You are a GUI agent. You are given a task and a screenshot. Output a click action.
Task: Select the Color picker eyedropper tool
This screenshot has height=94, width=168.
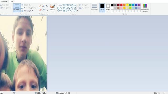click(x=43, y=10)
